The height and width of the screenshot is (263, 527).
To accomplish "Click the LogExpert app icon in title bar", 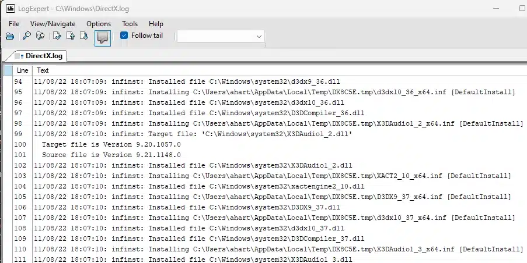I will [9, 8].
